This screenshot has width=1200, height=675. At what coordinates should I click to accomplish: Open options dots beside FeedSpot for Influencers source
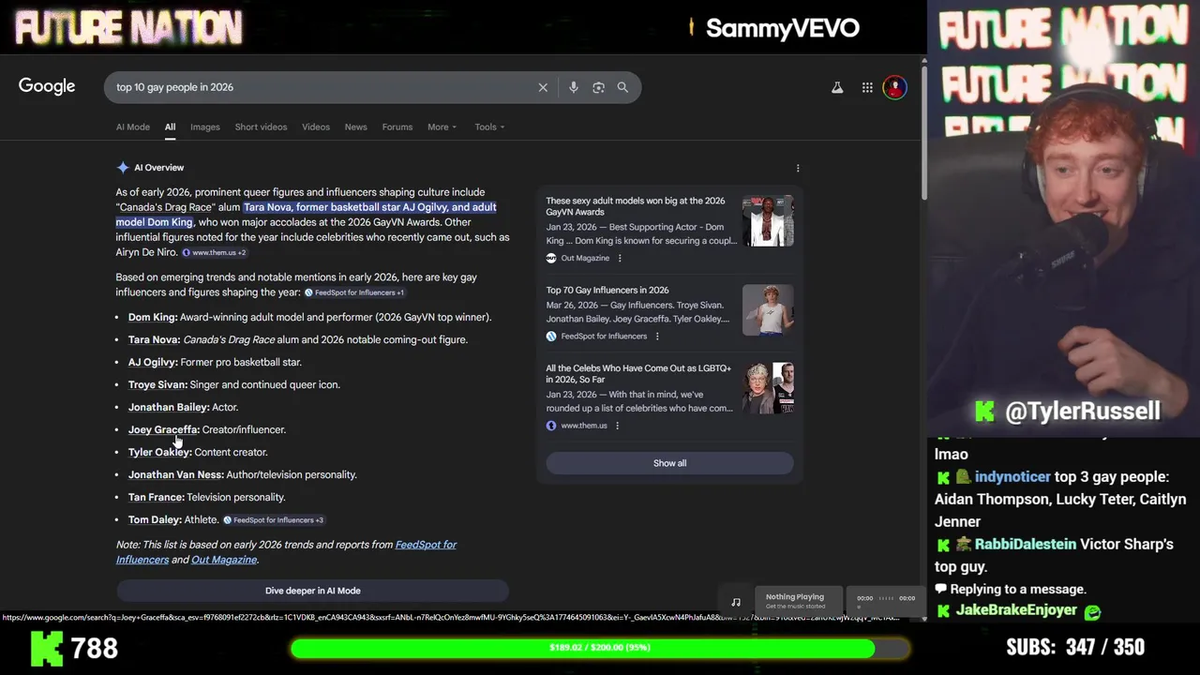tap(657, 336)
